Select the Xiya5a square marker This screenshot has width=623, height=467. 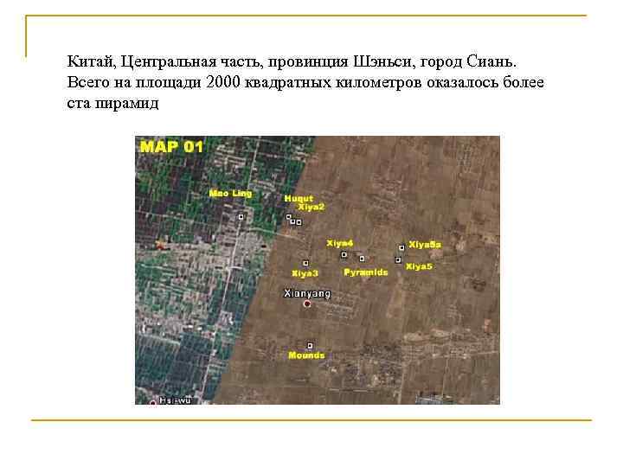click(401, 247)
